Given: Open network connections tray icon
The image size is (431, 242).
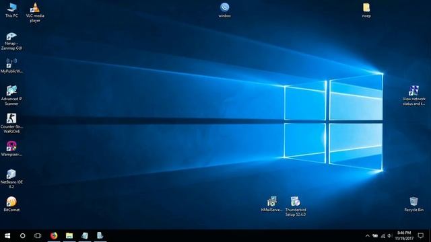Looking at the screenshot, I should (383, 236).
